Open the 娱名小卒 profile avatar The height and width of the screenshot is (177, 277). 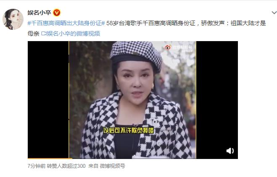(x=13, y=19)
